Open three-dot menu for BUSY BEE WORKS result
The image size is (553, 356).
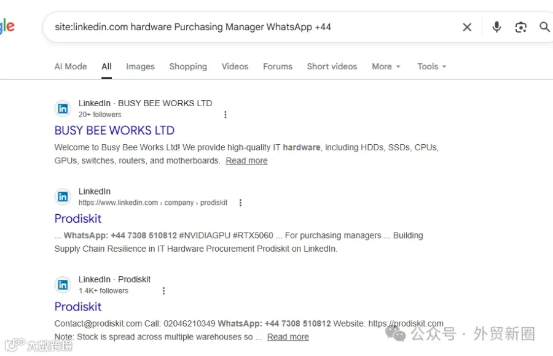(226, 115)
